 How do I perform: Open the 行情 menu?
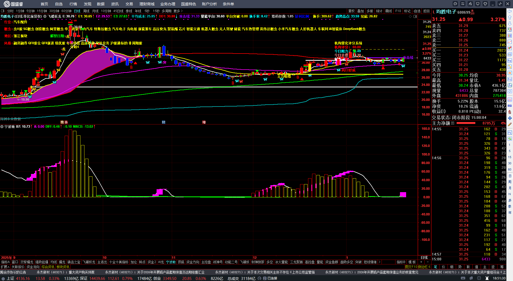[x=73, y=4]
